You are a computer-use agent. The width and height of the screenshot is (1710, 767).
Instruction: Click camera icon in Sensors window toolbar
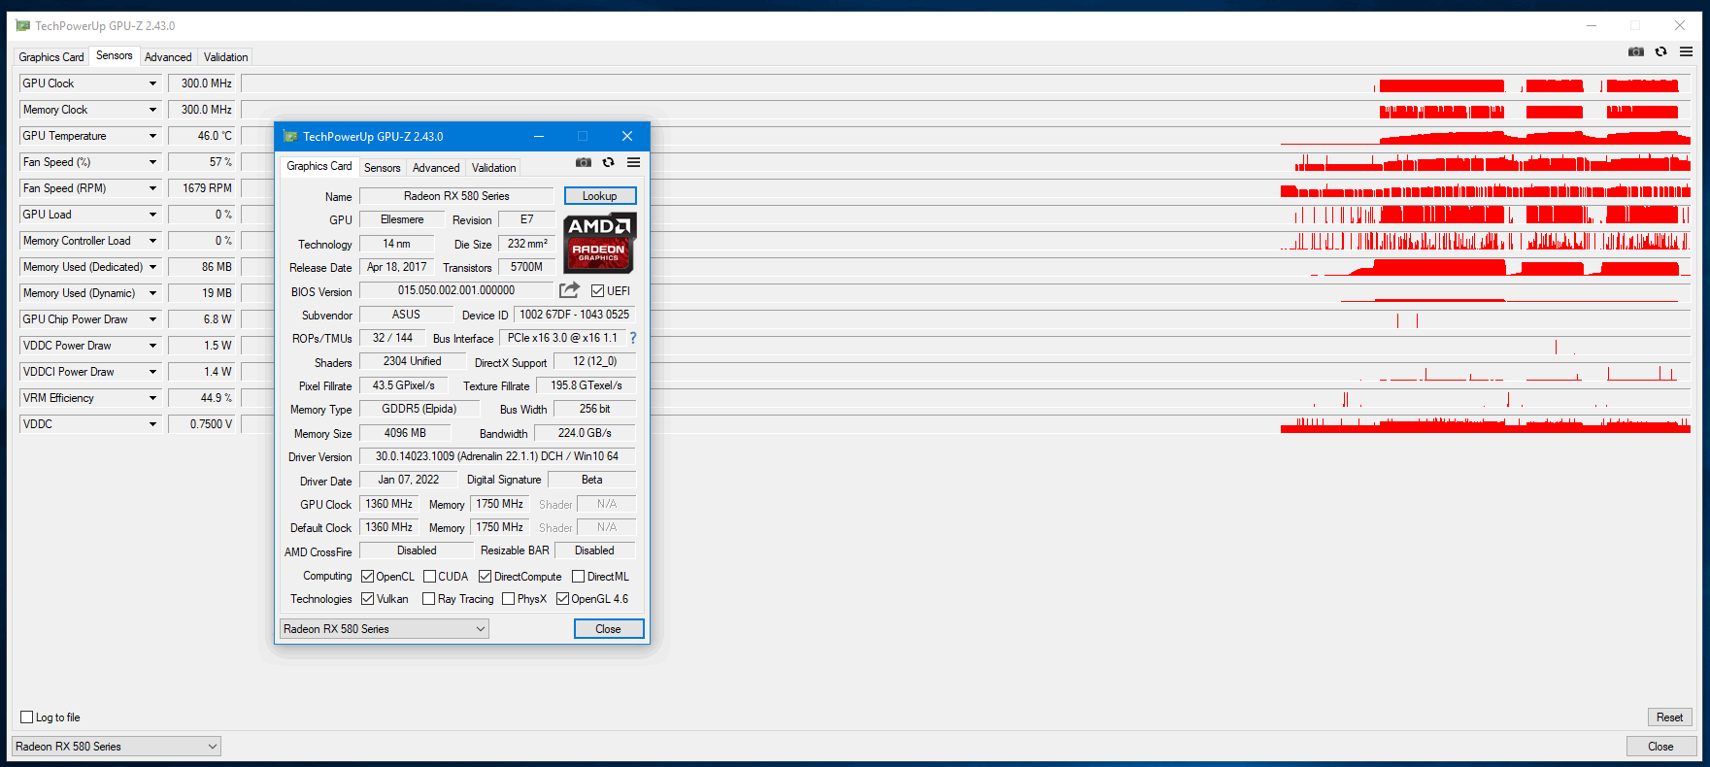tap(1636, 51)
